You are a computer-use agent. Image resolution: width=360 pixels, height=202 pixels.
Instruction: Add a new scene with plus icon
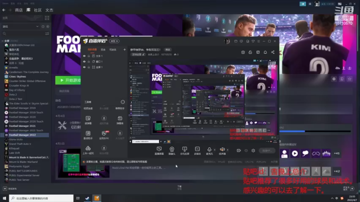125,49
